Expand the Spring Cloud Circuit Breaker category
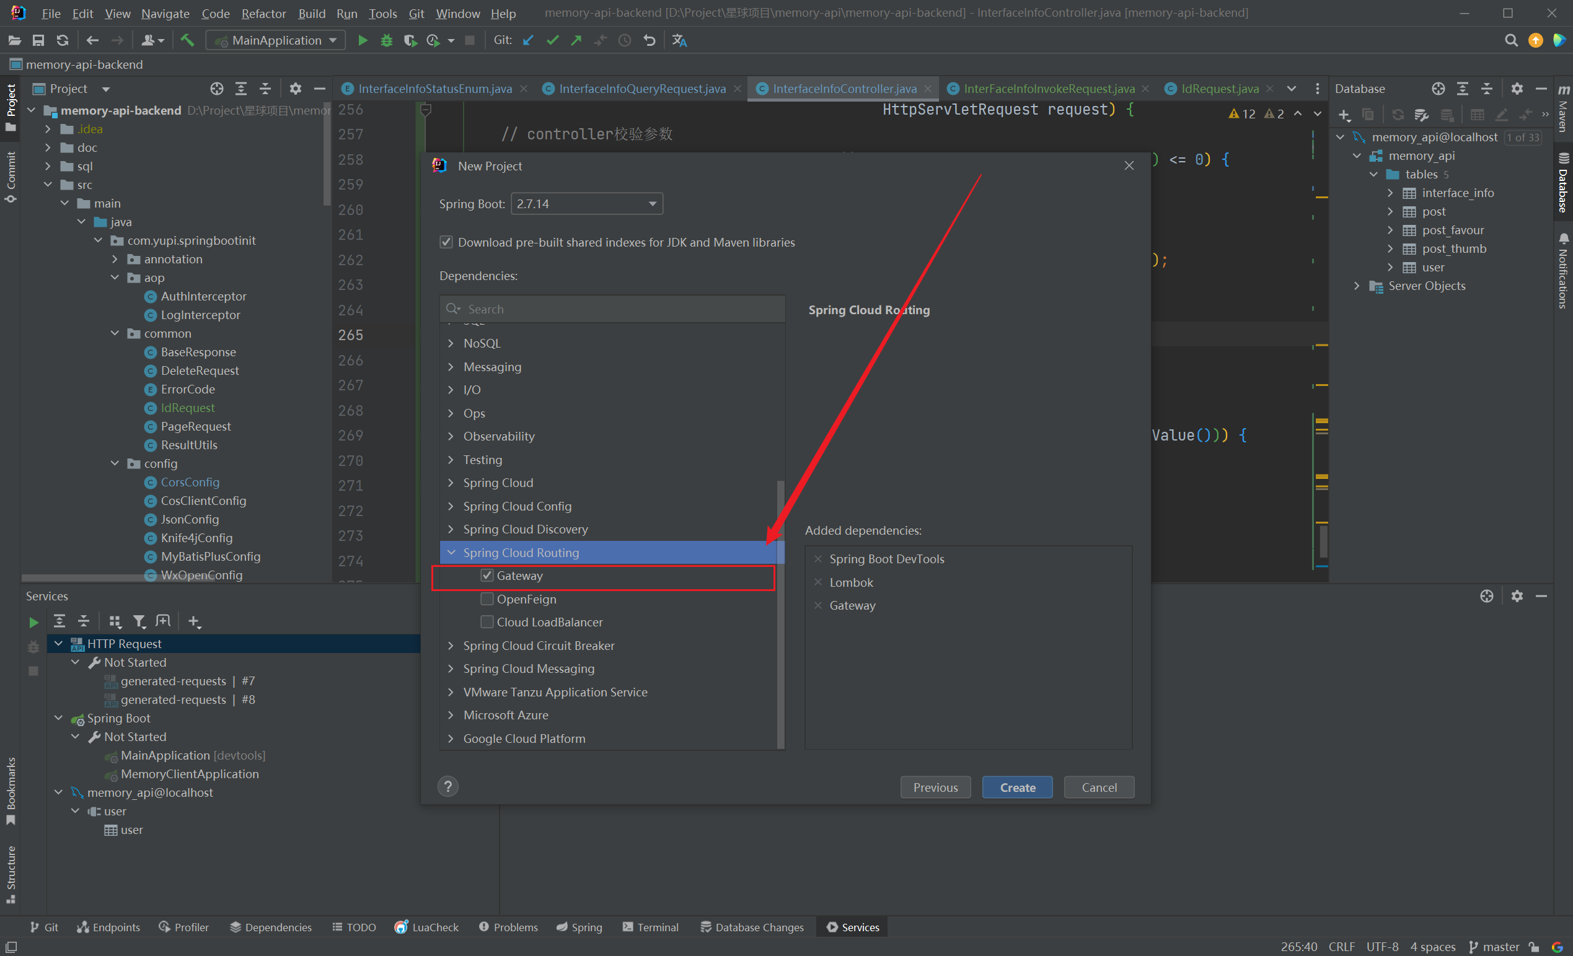1573x956 pixels. click(451, 646)
